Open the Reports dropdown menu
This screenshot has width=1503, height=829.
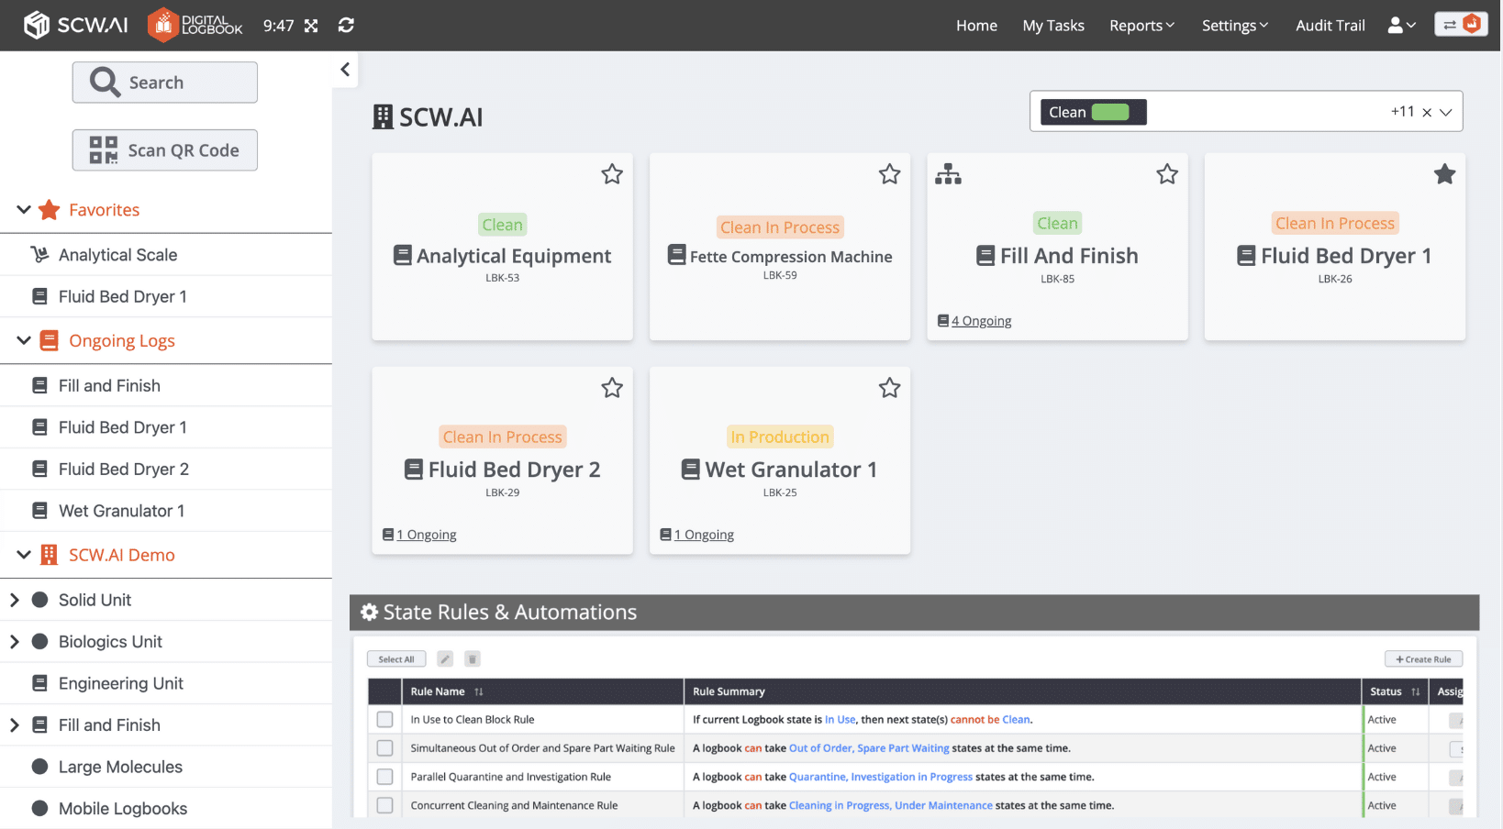(x=1141, y=26)
